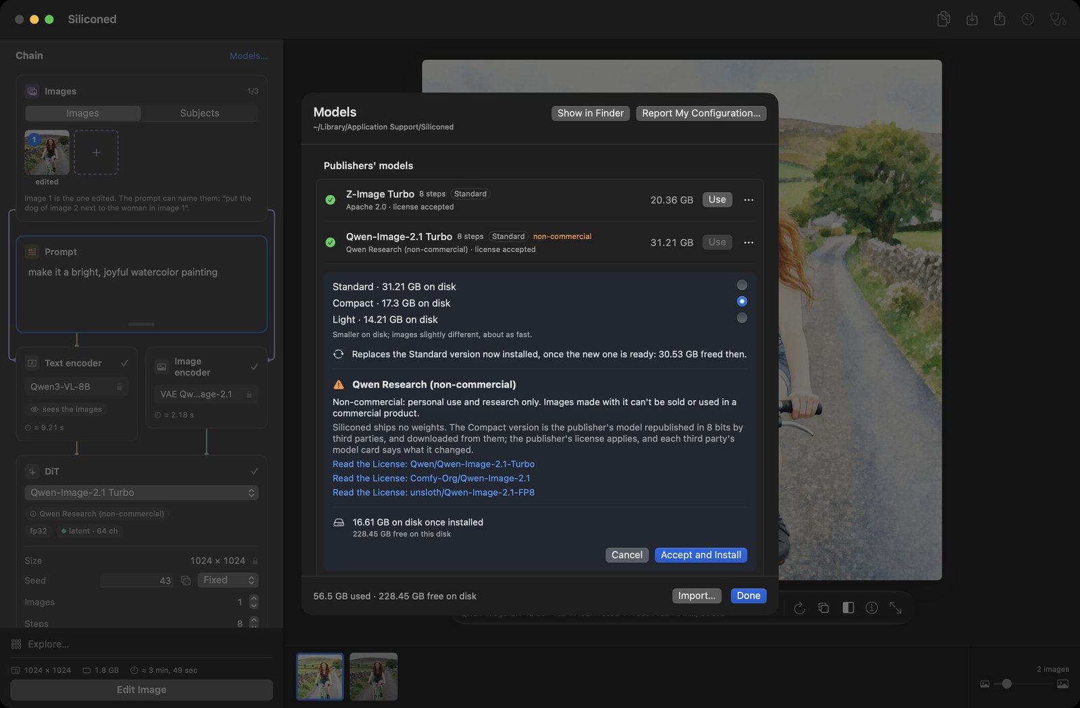
Task: Click the Image encoder checkmark
Action: (254, 367)
